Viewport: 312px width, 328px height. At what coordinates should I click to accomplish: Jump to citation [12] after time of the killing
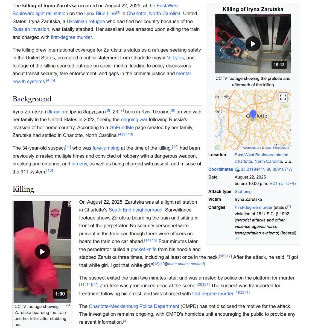[x=175, y=147]
